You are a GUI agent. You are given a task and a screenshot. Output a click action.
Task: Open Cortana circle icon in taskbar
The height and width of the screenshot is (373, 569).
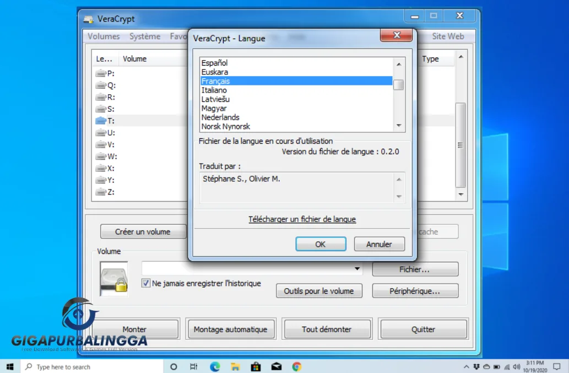point(174,366)
